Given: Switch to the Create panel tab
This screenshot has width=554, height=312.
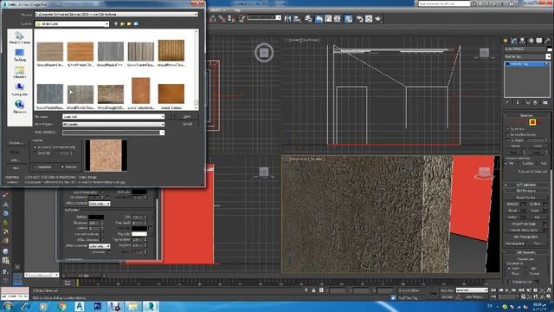Looking at the screenshot, I should coord(506,41).
